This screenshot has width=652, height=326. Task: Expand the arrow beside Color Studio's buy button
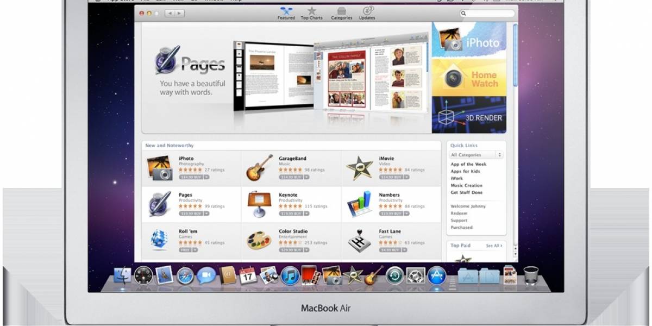coord(306,250)
